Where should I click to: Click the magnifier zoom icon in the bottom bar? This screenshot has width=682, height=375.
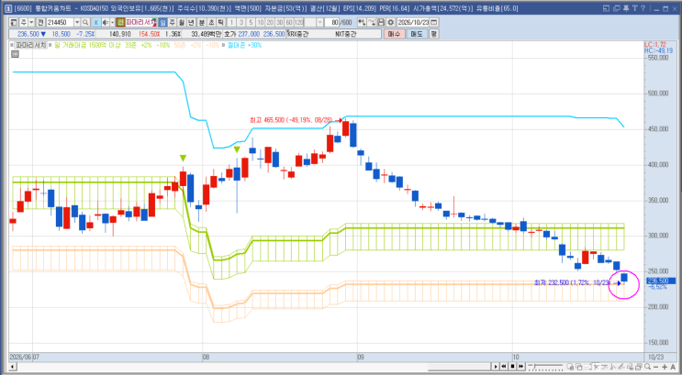tap(647, 367)
